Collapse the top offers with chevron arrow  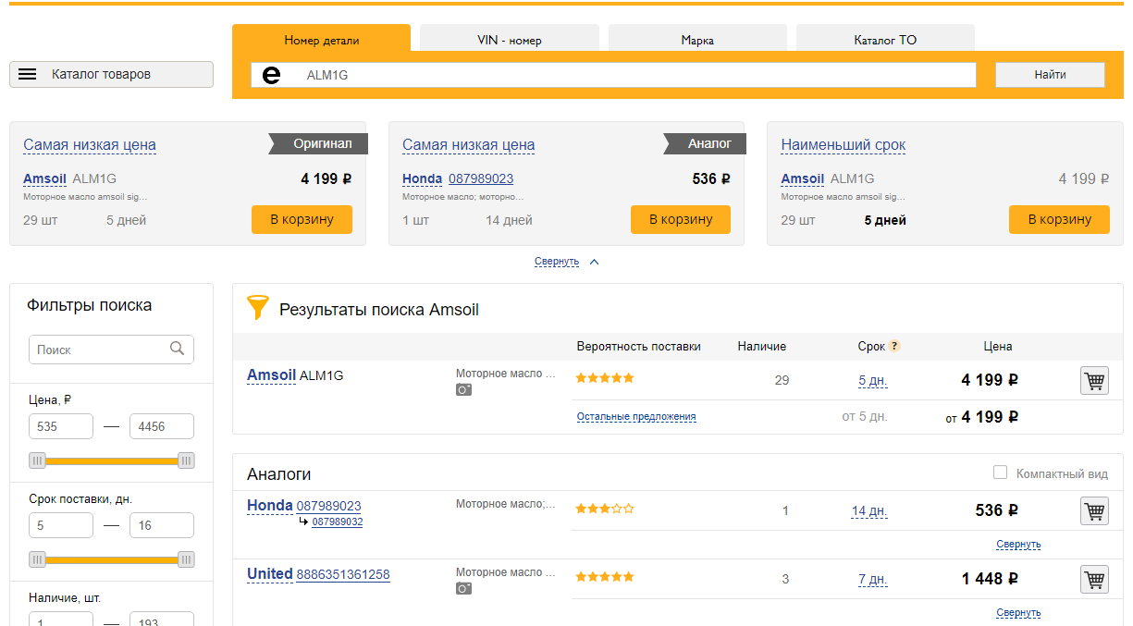(x=594, y=262)
